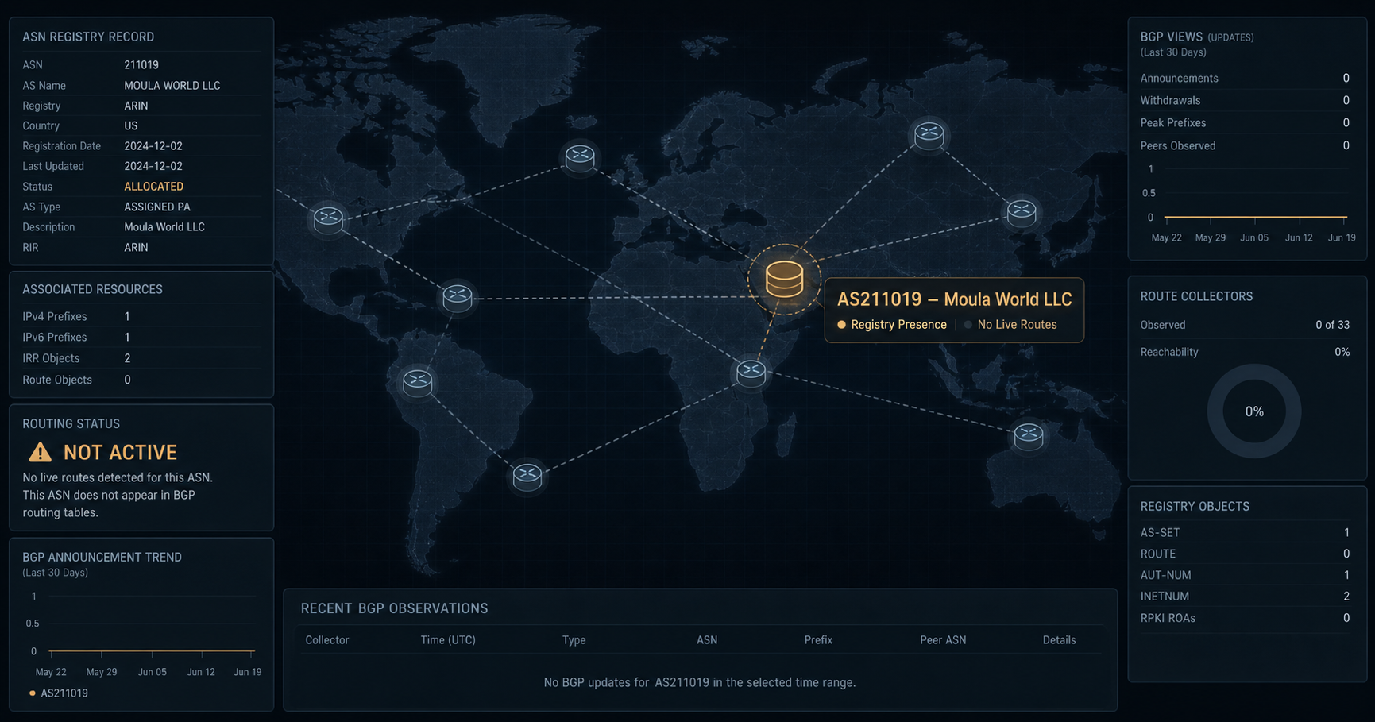Click the AS Name value MOULA WORLD LLC
The image size is (1375, 722).
(x=172, y=86)
